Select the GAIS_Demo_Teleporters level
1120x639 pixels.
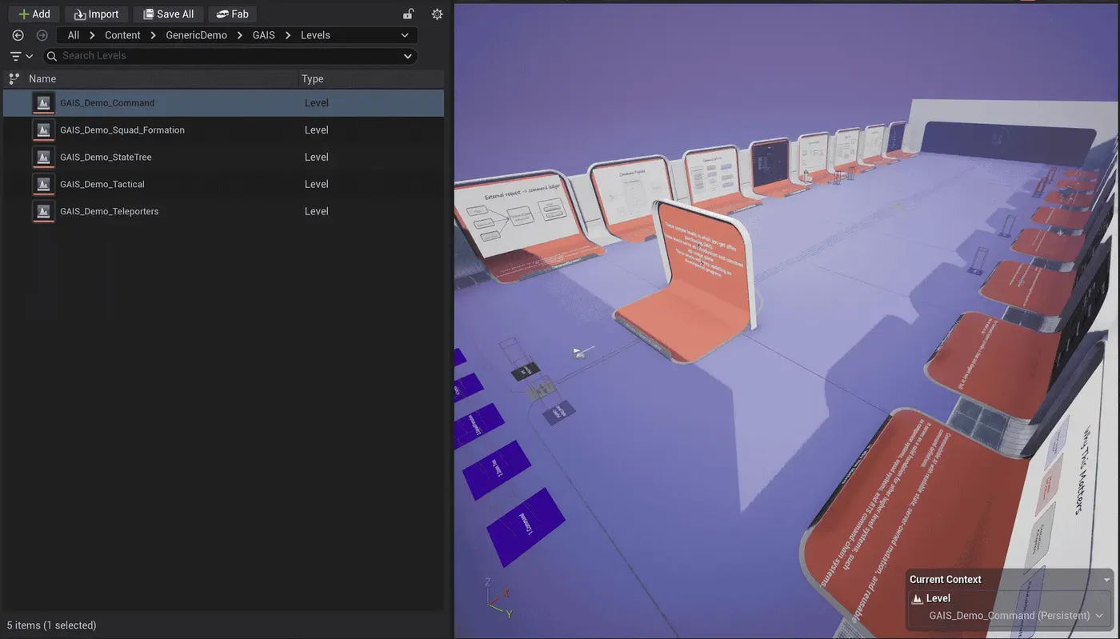(223, 212)
